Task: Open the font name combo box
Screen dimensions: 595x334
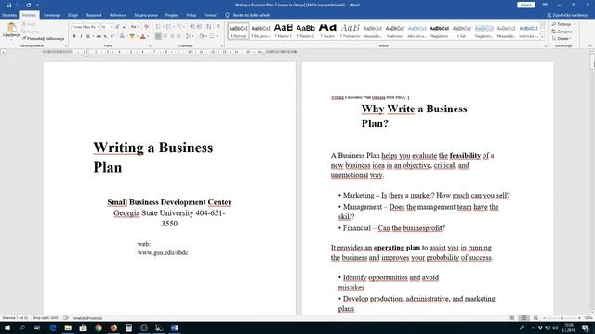Action: point(85,27)
